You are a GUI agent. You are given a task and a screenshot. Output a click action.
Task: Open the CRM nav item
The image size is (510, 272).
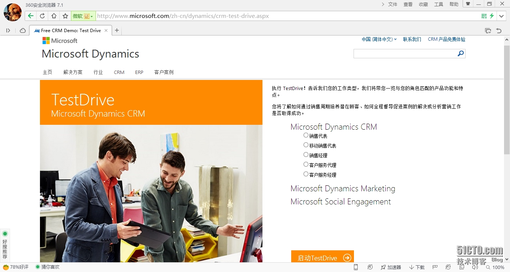click(119, 72)
